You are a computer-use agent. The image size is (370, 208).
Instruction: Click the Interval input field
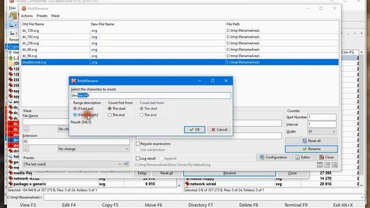point(322,124)
